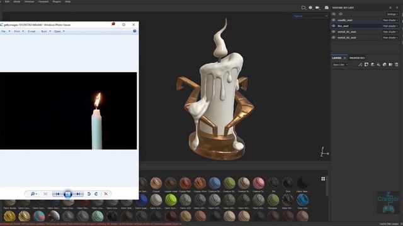Switch to the Properties tab
Viewport: 403px width, 226px height.
pos(357,58)
